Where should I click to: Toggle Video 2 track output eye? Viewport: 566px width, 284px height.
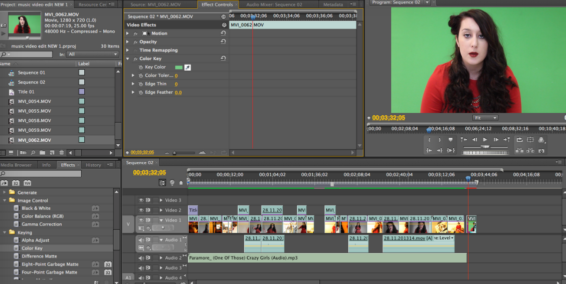coord(141,210)
